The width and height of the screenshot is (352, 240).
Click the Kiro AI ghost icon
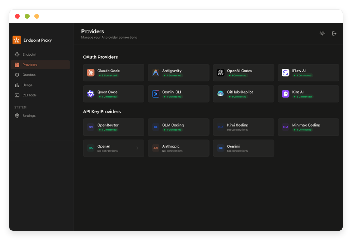286,94
